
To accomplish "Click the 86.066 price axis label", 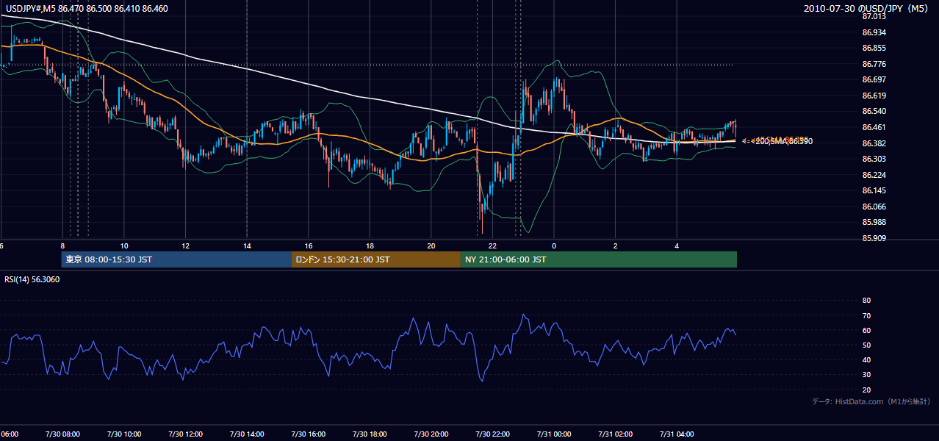I will (874, 207).
